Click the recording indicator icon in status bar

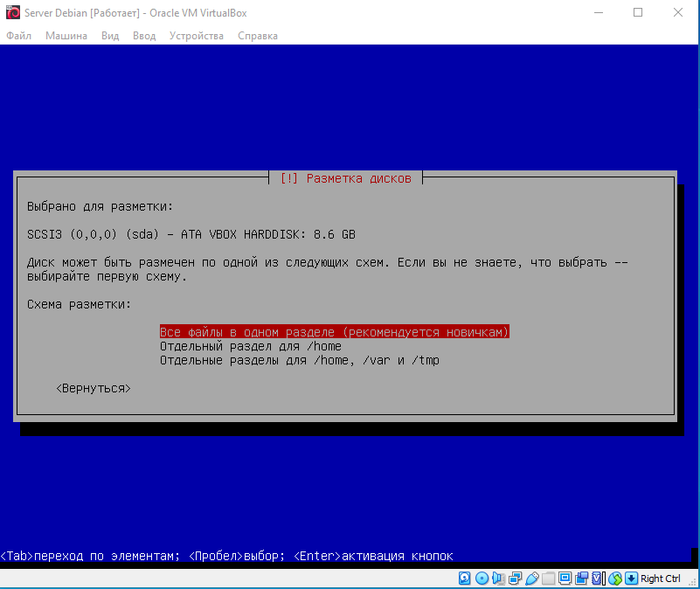pos(581,579)
